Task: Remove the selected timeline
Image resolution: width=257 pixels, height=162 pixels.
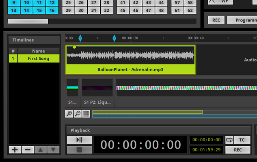Action: (28, 150)
